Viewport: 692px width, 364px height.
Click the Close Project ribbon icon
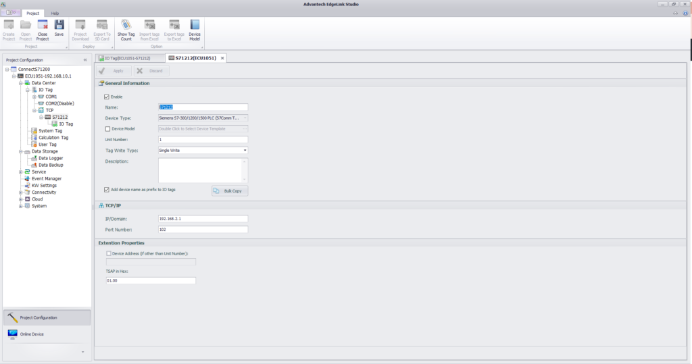point(43,30)
